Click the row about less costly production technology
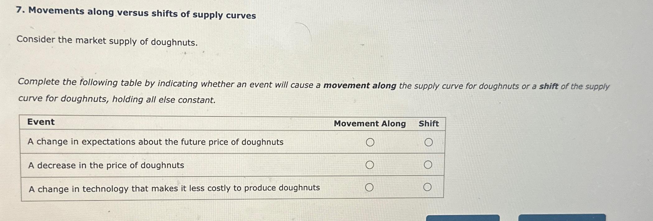Viewport: 653px width, 221px height. [x=174, y=188]
